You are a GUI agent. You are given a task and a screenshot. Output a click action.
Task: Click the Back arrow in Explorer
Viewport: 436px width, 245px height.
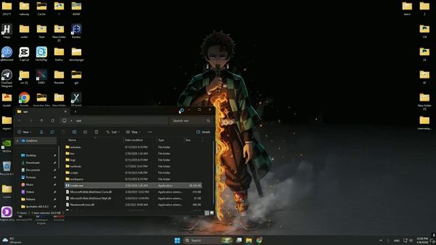click(x=19, y=120)
